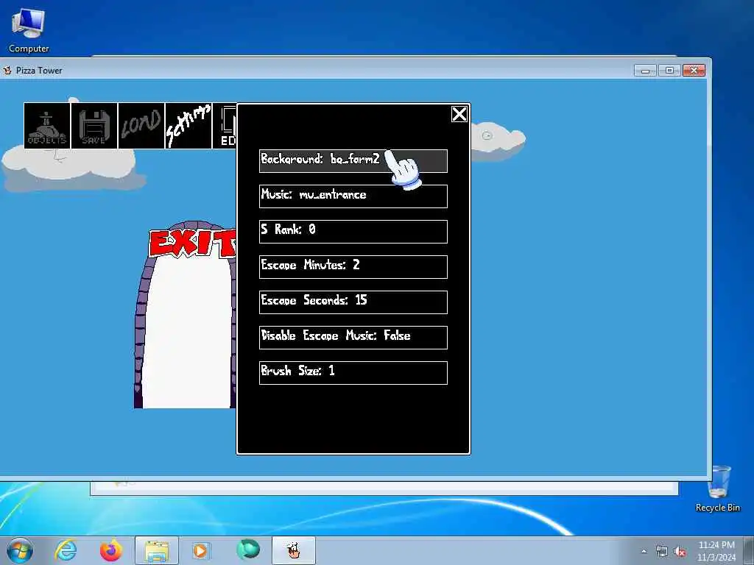The image size is (754, 565).
Task: Select the Music mu_entrance field
Action: tap(353, 196)
